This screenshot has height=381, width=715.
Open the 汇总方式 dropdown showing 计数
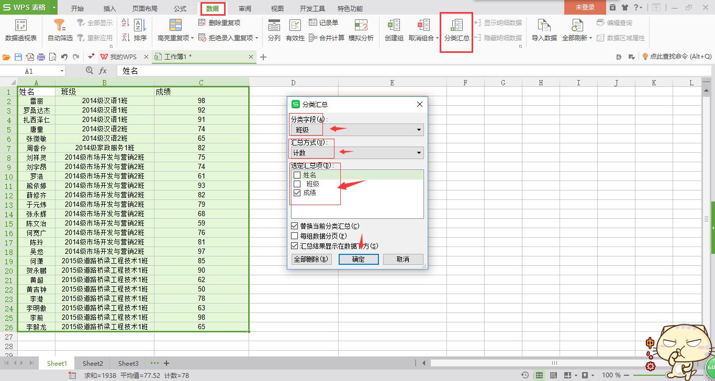pos(419,153)
